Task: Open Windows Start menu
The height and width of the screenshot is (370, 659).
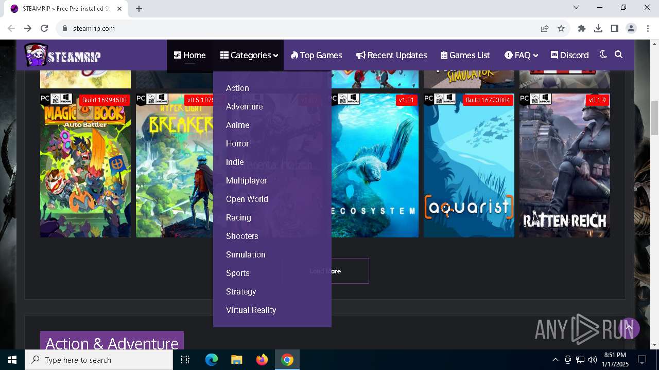Action: (12, 360)
